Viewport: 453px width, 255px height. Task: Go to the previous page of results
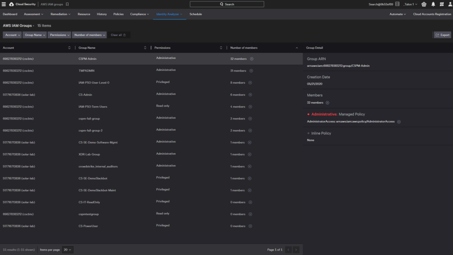pos(288,250)
